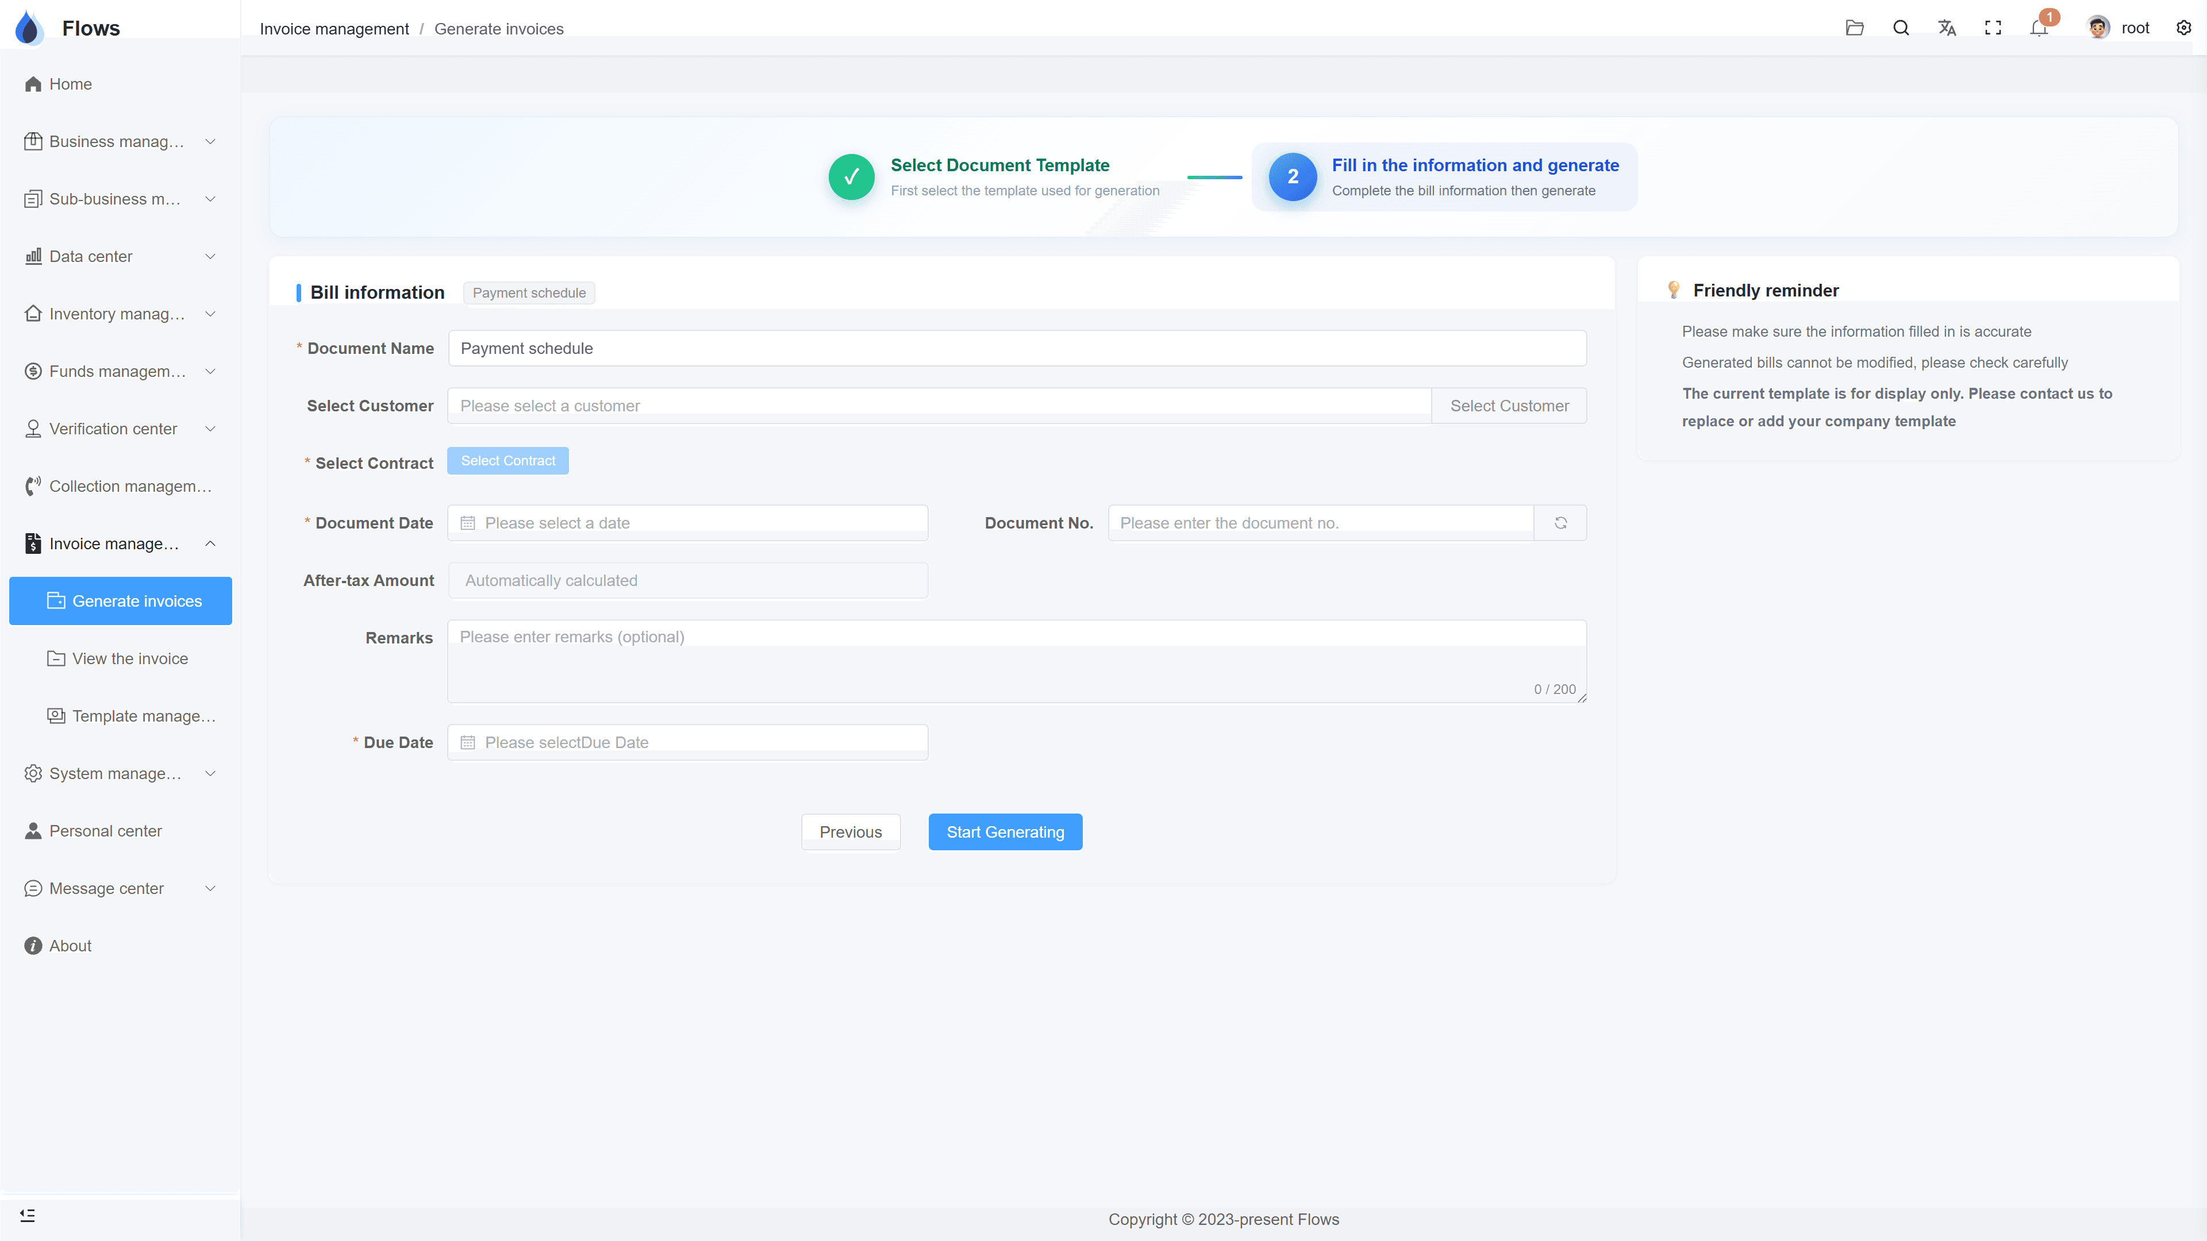Open the Due Date picker field
The image size is (2207, 1241).
tap(688, 742)
